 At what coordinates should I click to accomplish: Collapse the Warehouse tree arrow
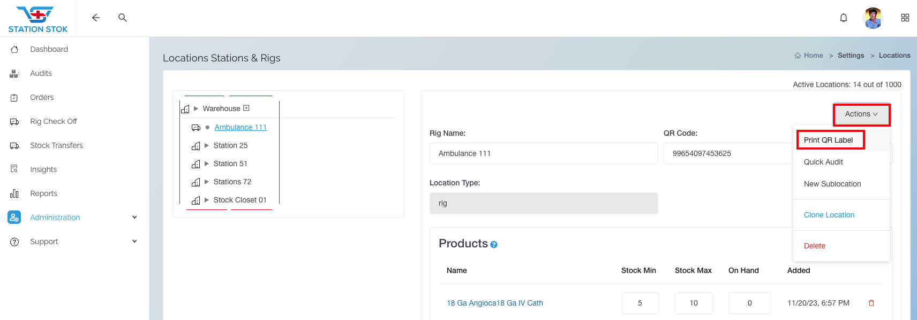196,108
